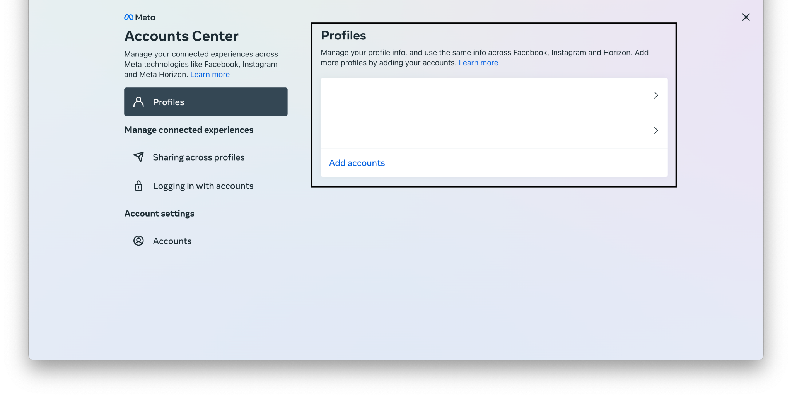Open Sharing across profiles
Image resolution: width=792 pixels, height=398 pixels.
(x=198, y=157)
